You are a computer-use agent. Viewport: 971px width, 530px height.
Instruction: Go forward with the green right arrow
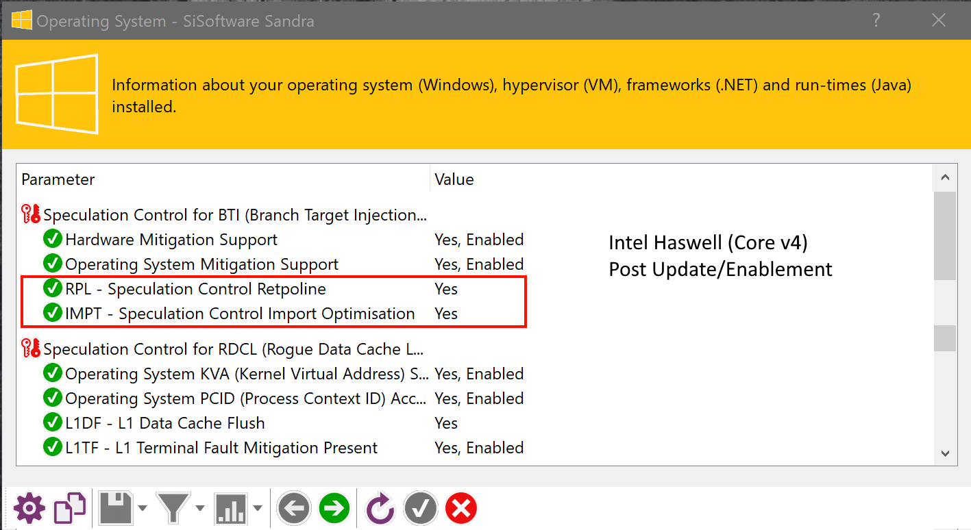click(334, 509)
